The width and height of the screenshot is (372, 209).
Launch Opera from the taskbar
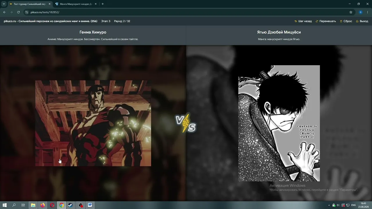pos(52,205)
